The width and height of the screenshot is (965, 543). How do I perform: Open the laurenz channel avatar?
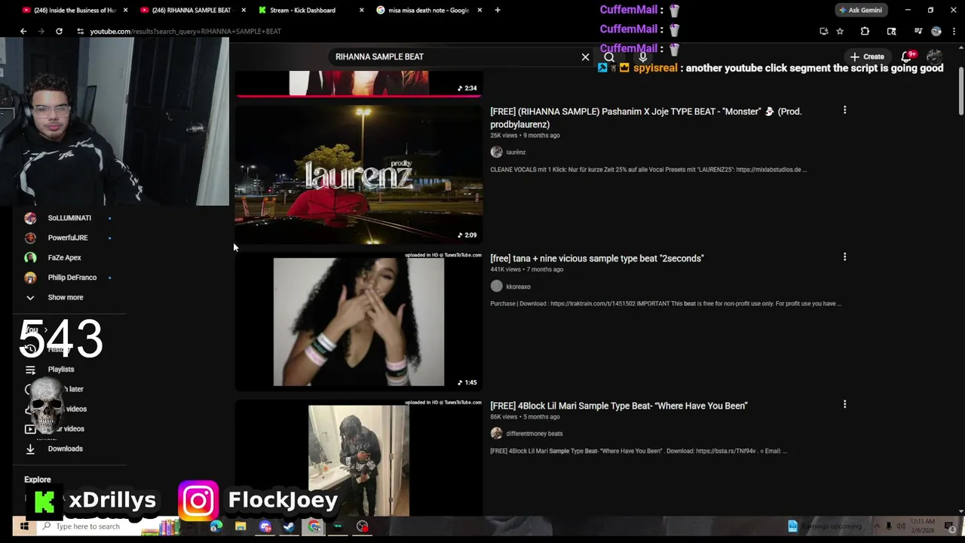pyautogui.click(x=496, y=152)
